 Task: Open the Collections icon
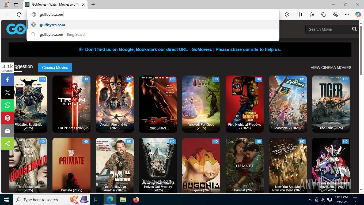click(323, 14)
